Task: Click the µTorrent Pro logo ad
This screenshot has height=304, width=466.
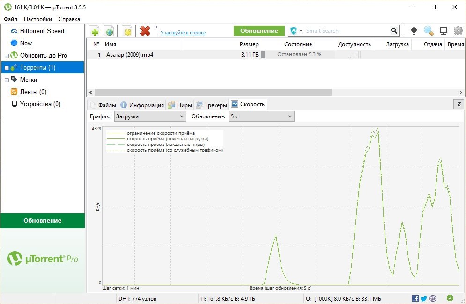Action: (x=43, y=259)
